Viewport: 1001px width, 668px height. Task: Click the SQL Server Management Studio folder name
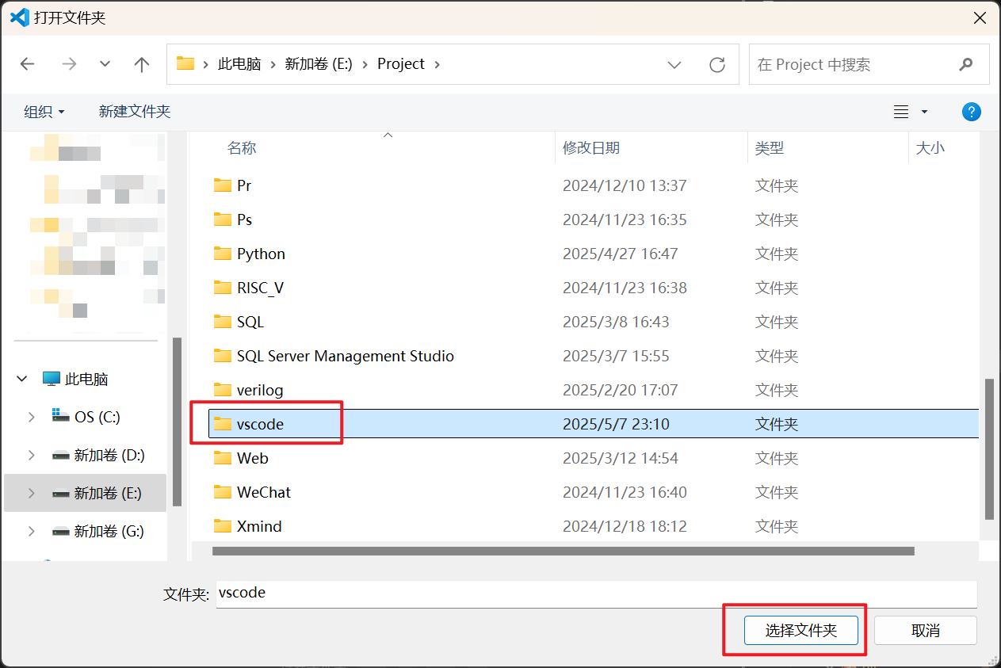(346, 356)
